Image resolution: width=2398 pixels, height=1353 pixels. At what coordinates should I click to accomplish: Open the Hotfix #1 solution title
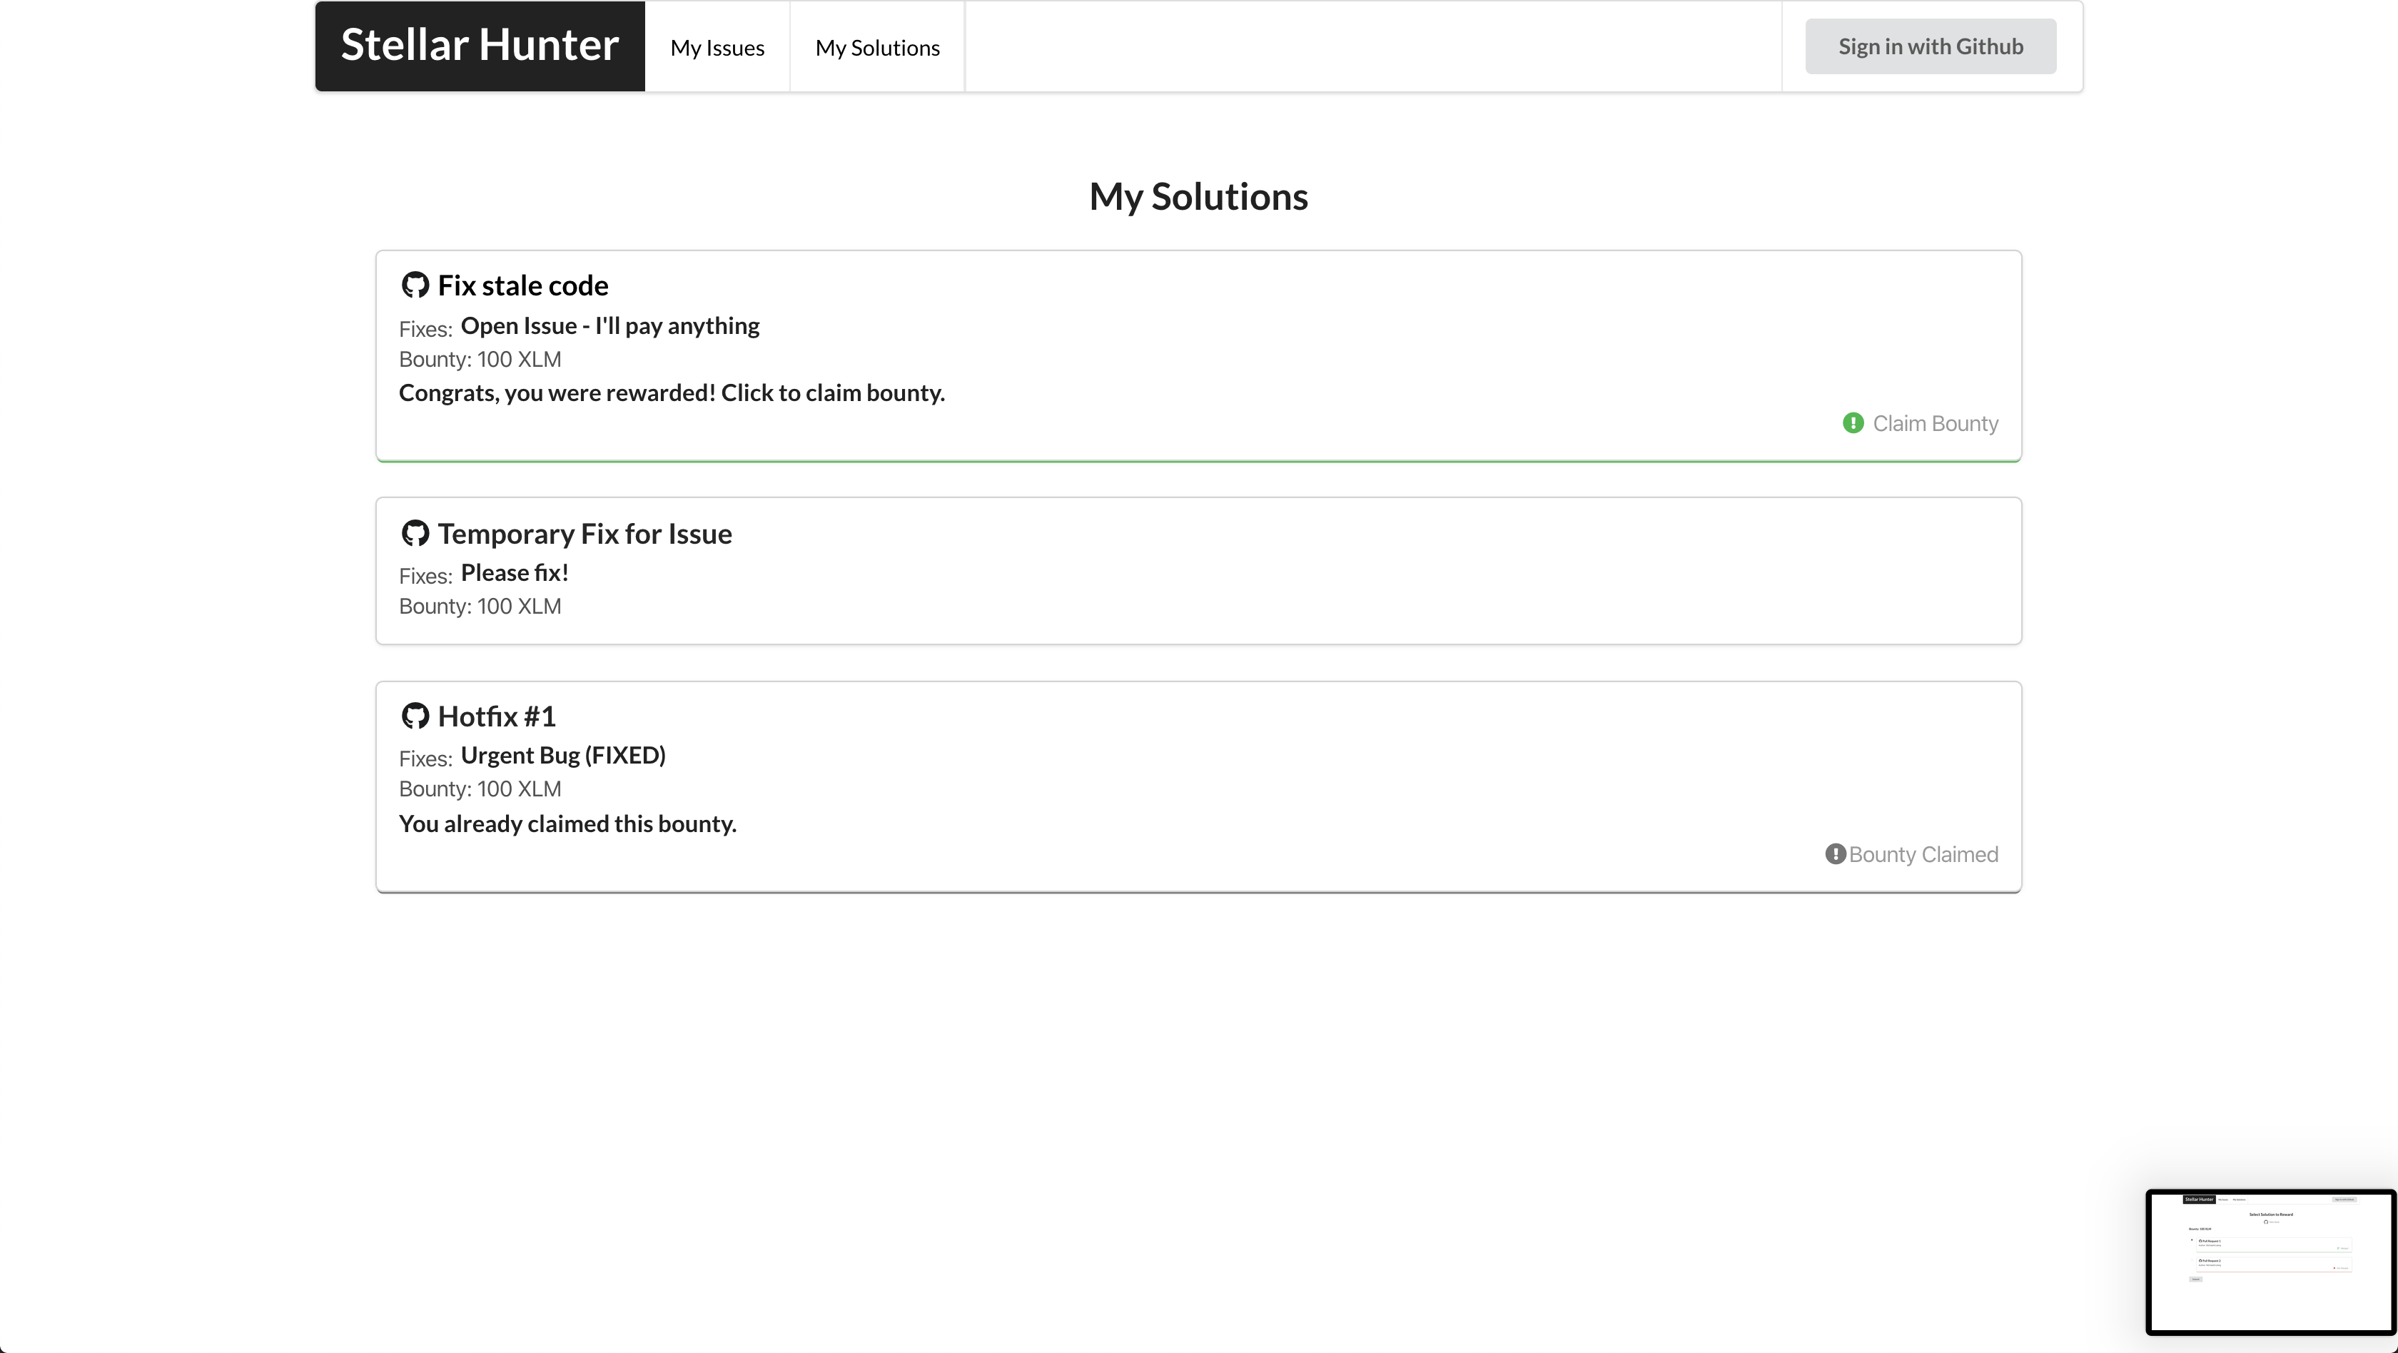point(497,716)
